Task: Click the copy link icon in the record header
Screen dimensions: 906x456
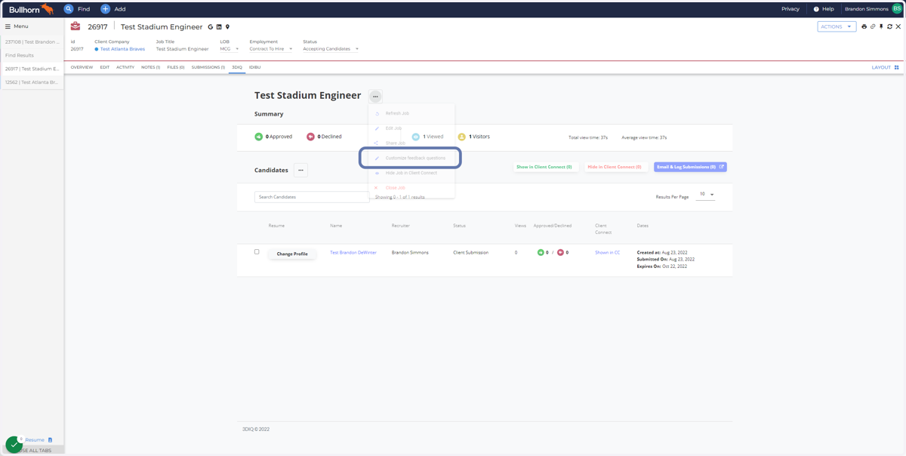Action: 873,26
